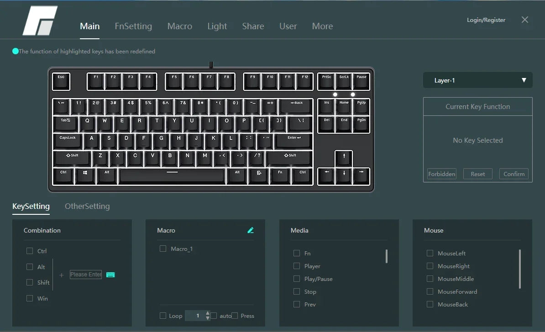The height and width of the screenshot is (332, 545).
Task: Select the left arrow key on the keyboard
Action: click(x=326, y=176)
